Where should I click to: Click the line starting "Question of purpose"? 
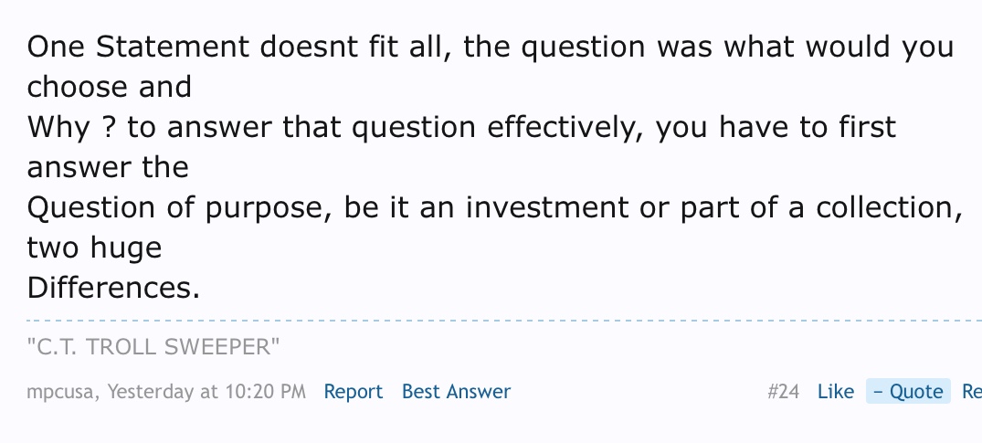point(495,207)
